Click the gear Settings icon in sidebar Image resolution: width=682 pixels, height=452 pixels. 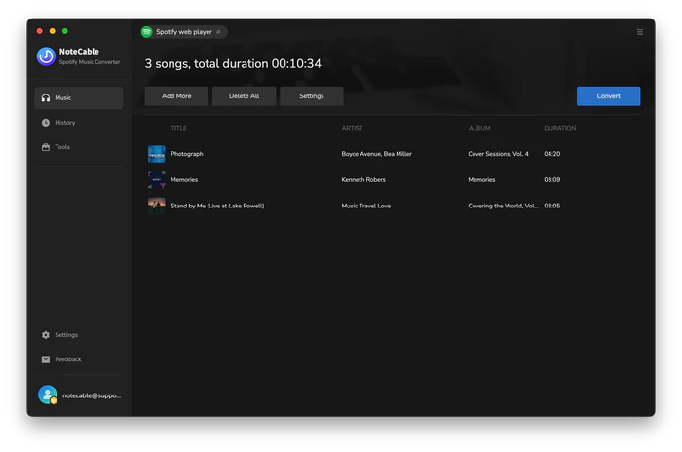coord(46,334)
